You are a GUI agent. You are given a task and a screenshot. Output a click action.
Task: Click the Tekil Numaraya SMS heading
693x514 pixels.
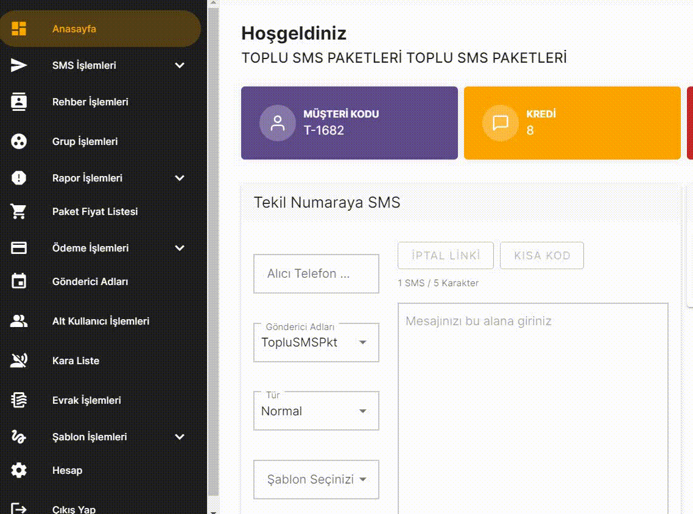[x=326, y=202]
